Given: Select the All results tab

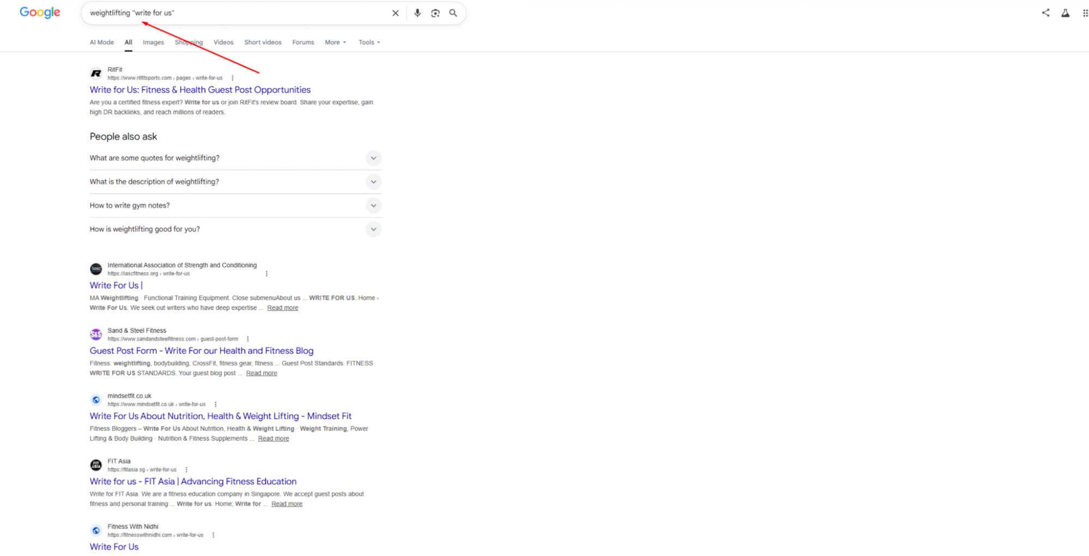Looking at the screenshot, I should [128, 42].
